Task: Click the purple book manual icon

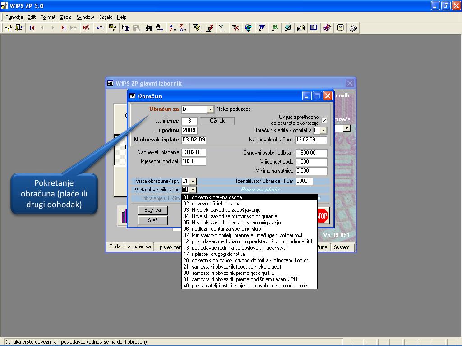Action: [x=327, y=28]
